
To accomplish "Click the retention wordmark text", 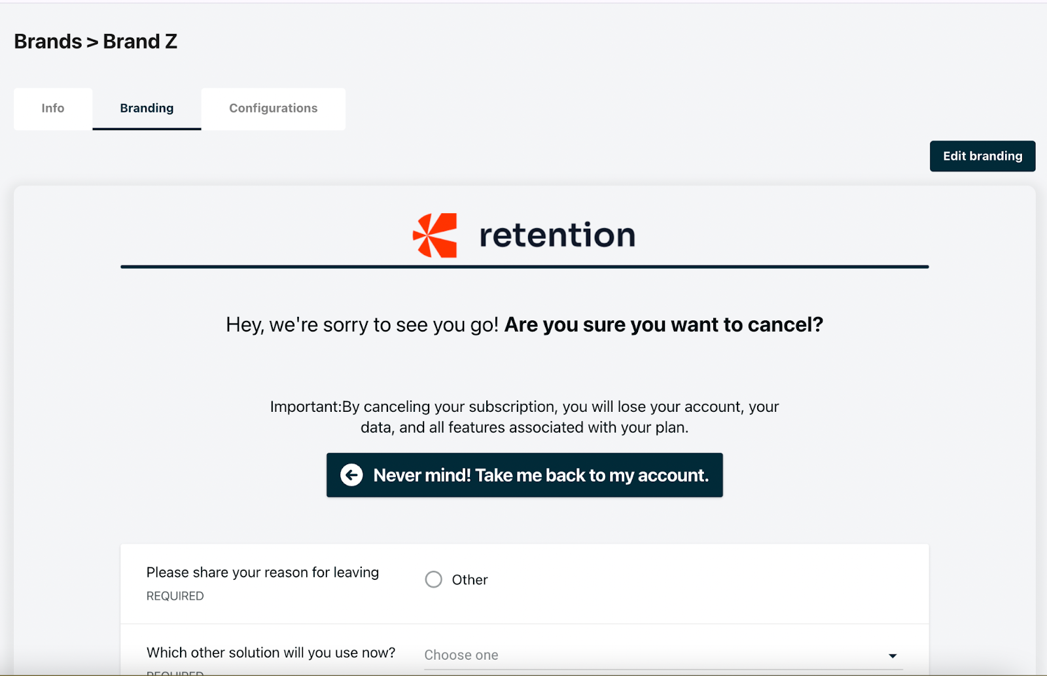I will tap(557, 235).
